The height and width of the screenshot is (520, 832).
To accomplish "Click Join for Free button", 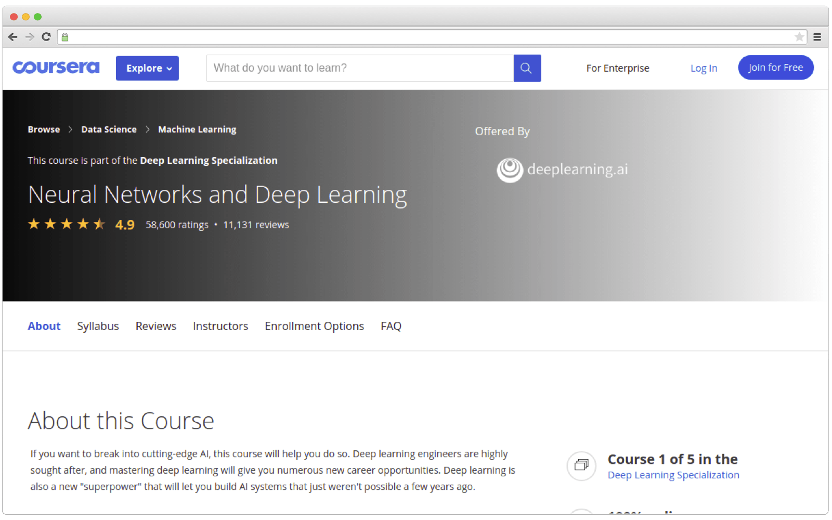I will (776, 68).
